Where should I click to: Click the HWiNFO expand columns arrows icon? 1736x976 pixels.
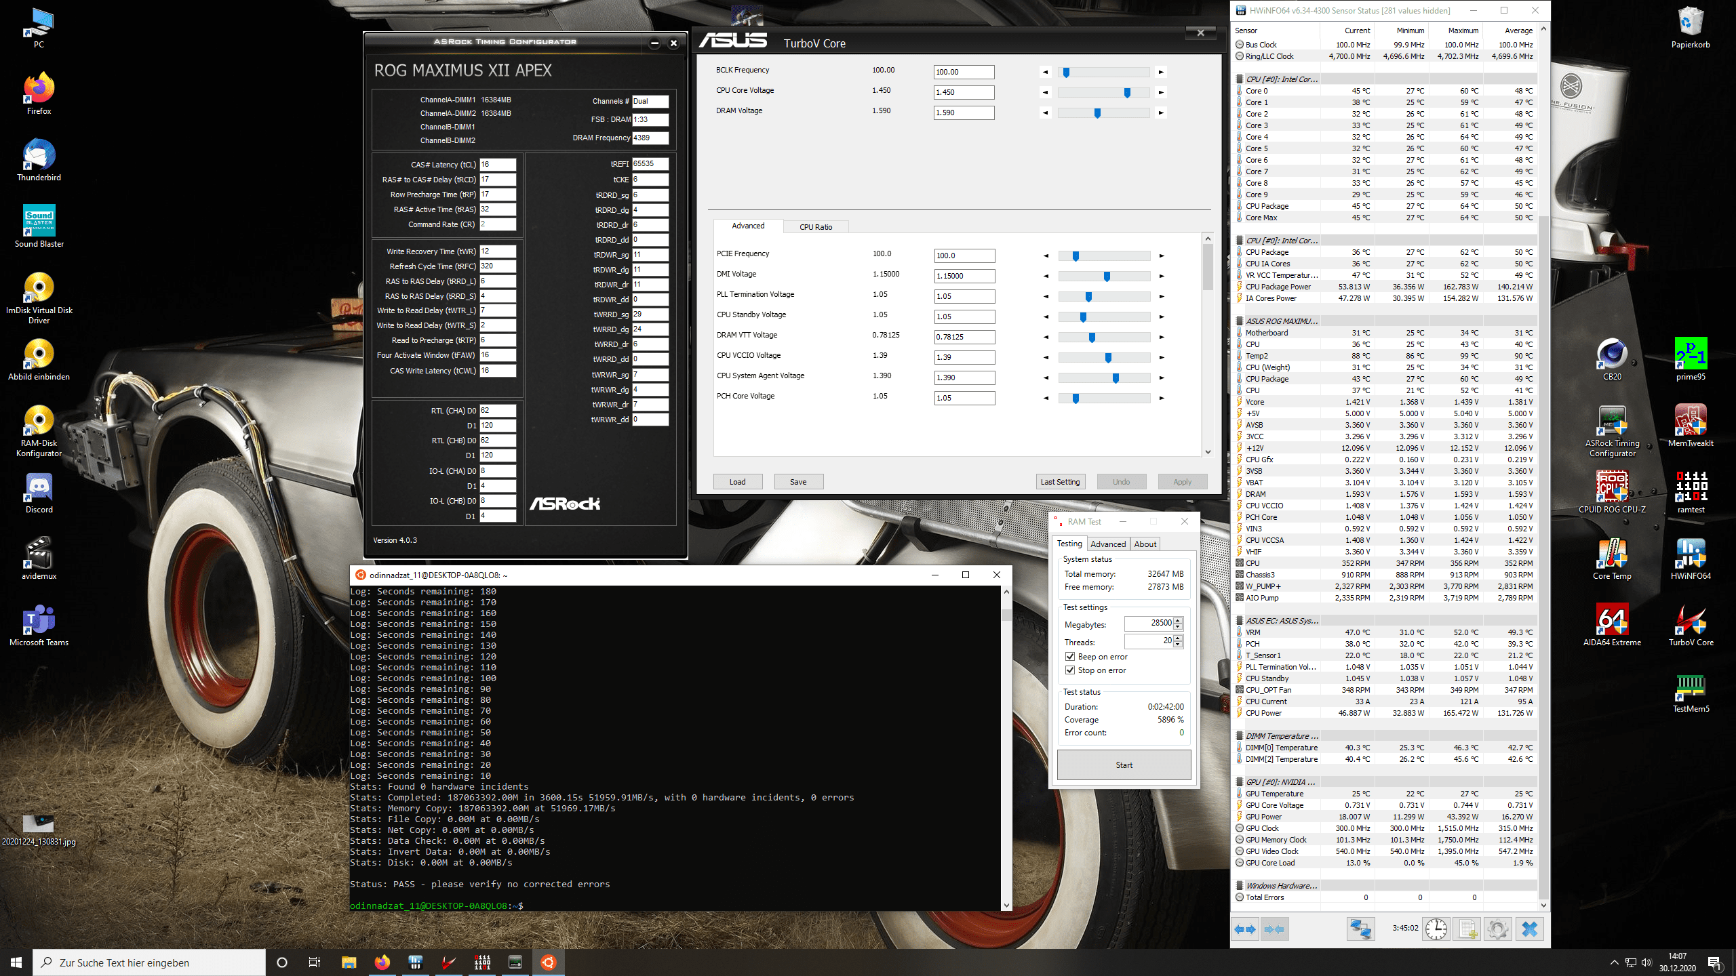1245,929
